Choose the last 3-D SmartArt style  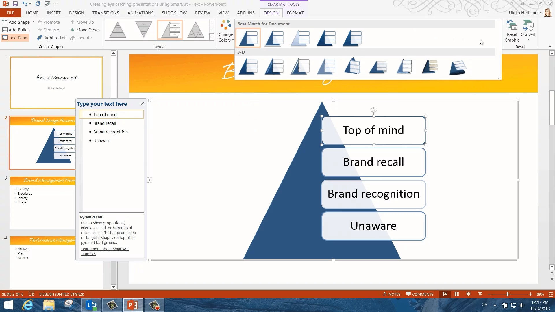point(458,67)
